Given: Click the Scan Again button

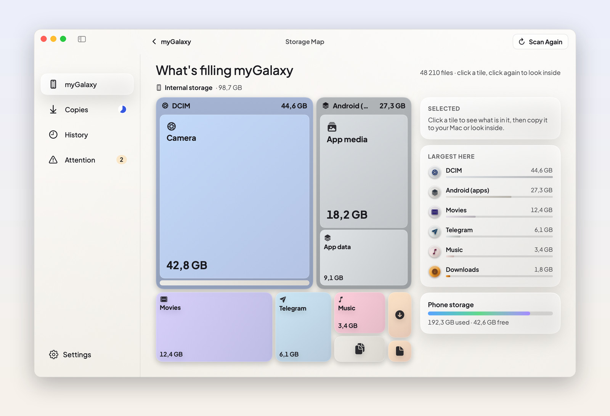Looking at the screenshot, I should point(540,42).
